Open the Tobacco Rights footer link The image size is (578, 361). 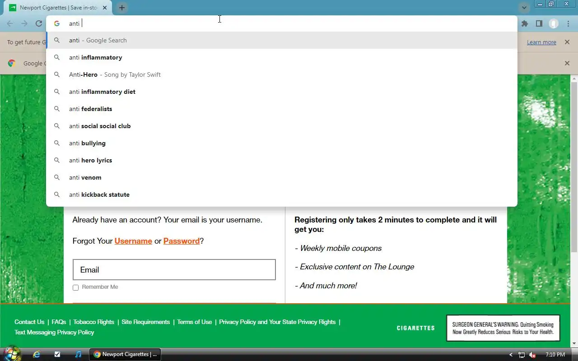(94, 322)
